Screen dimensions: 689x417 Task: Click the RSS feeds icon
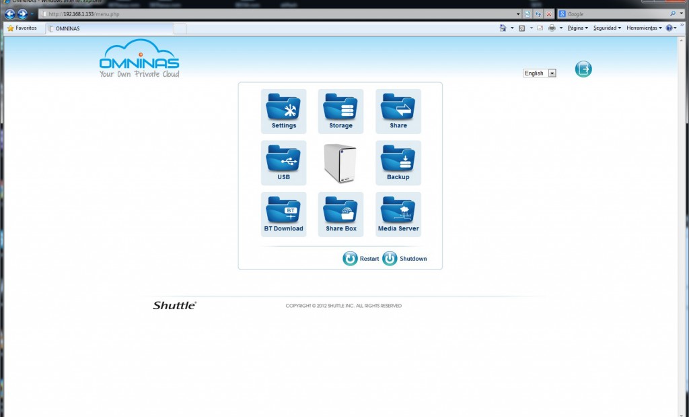point(521,28)
